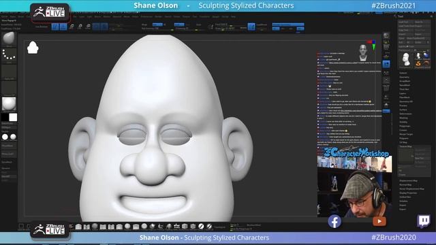Expand the UV Map sub-palette
Image resolution: width=436 pixels, height=245 pixels.
pyautogui.click(x=403, y=142)
